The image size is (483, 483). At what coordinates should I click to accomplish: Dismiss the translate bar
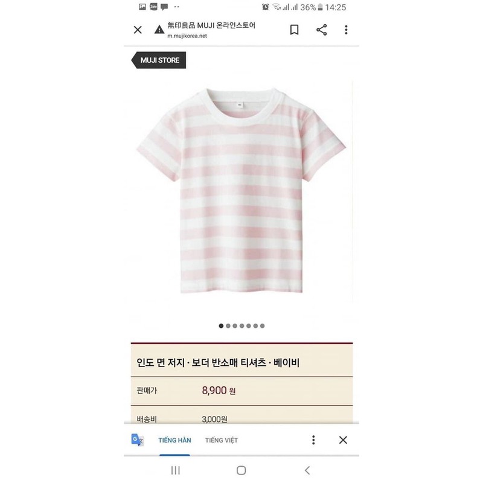(x=343, y=440)
